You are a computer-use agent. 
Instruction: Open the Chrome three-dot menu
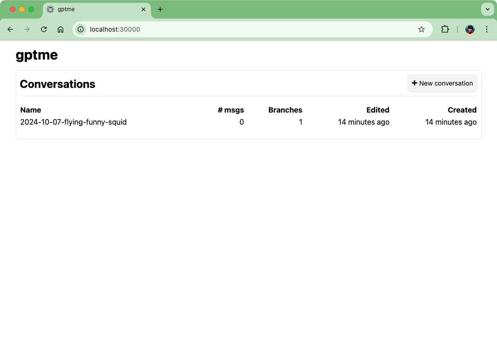pyautogui.click(x=487, y=29)
